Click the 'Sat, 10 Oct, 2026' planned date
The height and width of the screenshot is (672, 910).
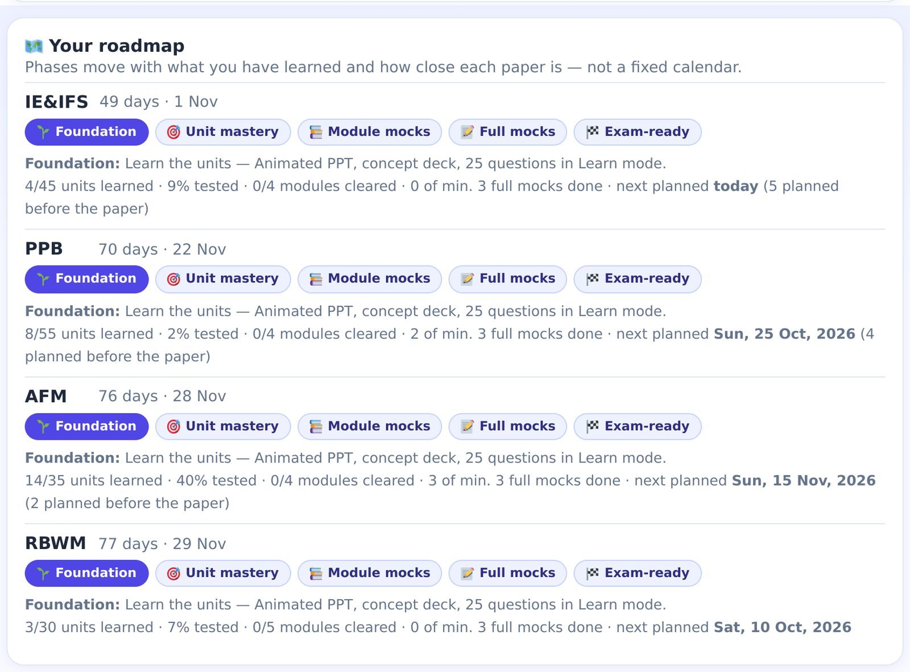coord(783,628)
